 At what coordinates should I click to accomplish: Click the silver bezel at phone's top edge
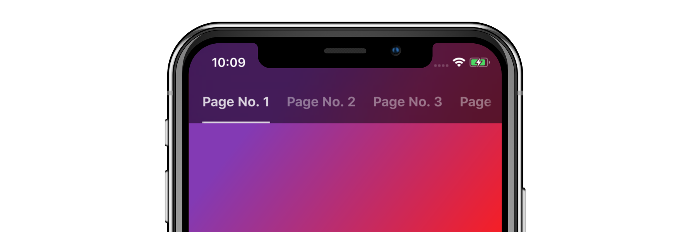coord(345,26)
